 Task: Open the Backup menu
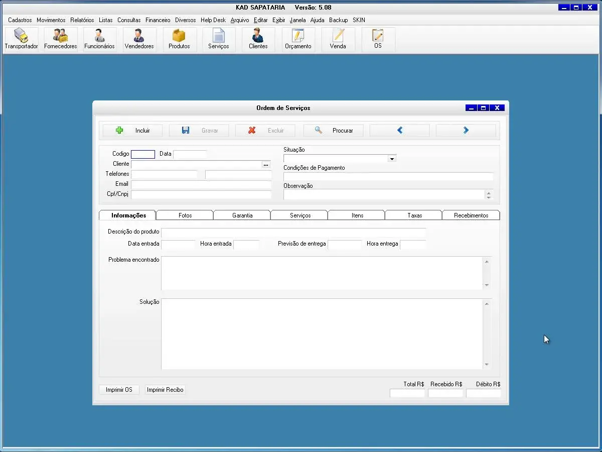pos(339,20)
